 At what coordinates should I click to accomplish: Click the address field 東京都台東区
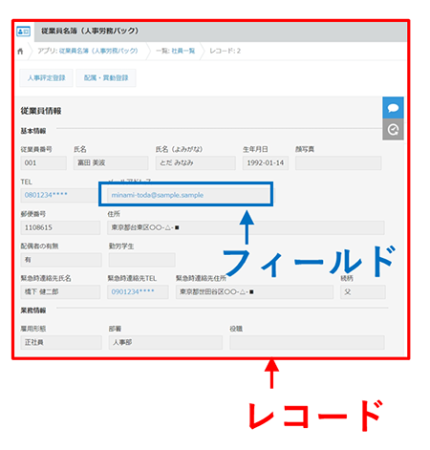[246, 227]
